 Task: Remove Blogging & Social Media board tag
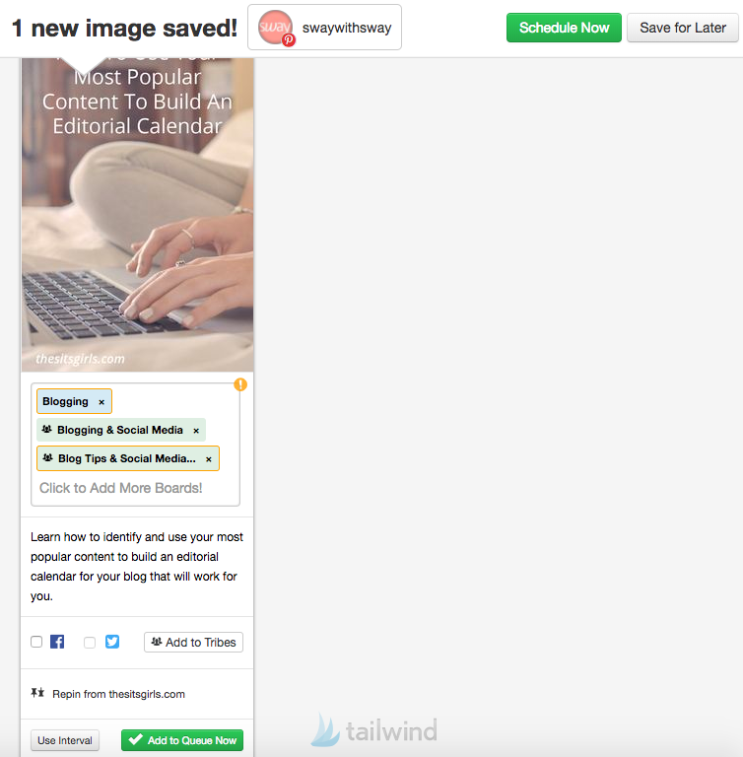pyautogui.click(x=196, y=431)
